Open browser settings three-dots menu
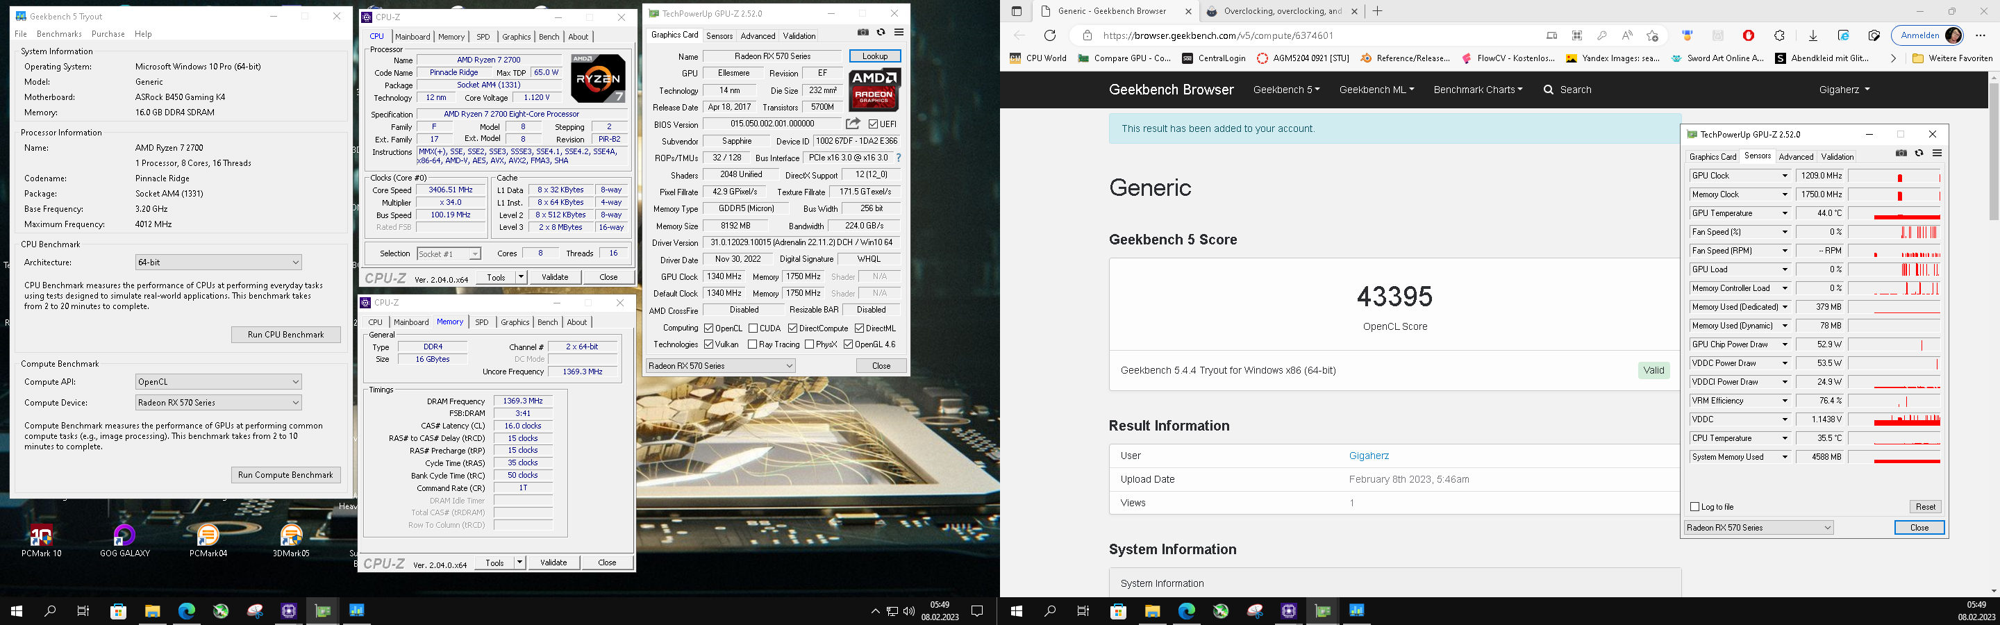 pos(1980,35)
